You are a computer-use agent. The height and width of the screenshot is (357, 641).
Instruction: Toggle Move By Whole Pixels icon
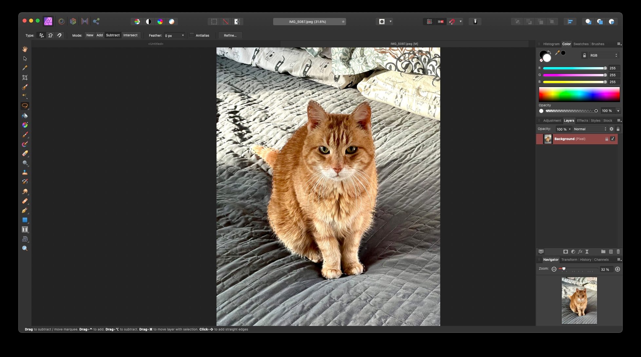(441, 22)
